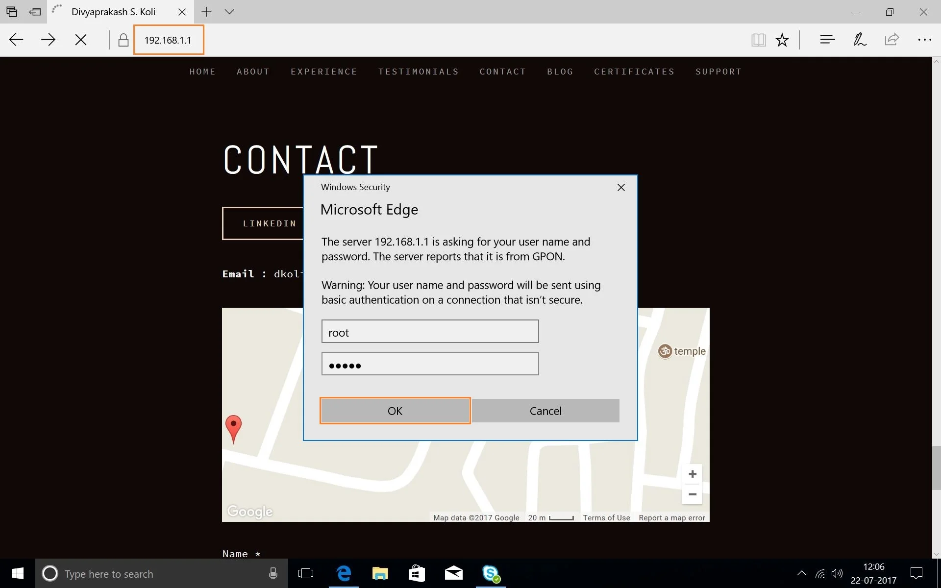The width and height of the screenshot is (941, 588).
Task: Open the Wi-Fi network tray icon
Action: point(820,573)
